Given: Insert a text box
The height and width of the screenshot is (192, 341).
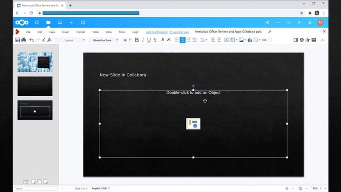Looking at the screenshot, I should point(226,40).
